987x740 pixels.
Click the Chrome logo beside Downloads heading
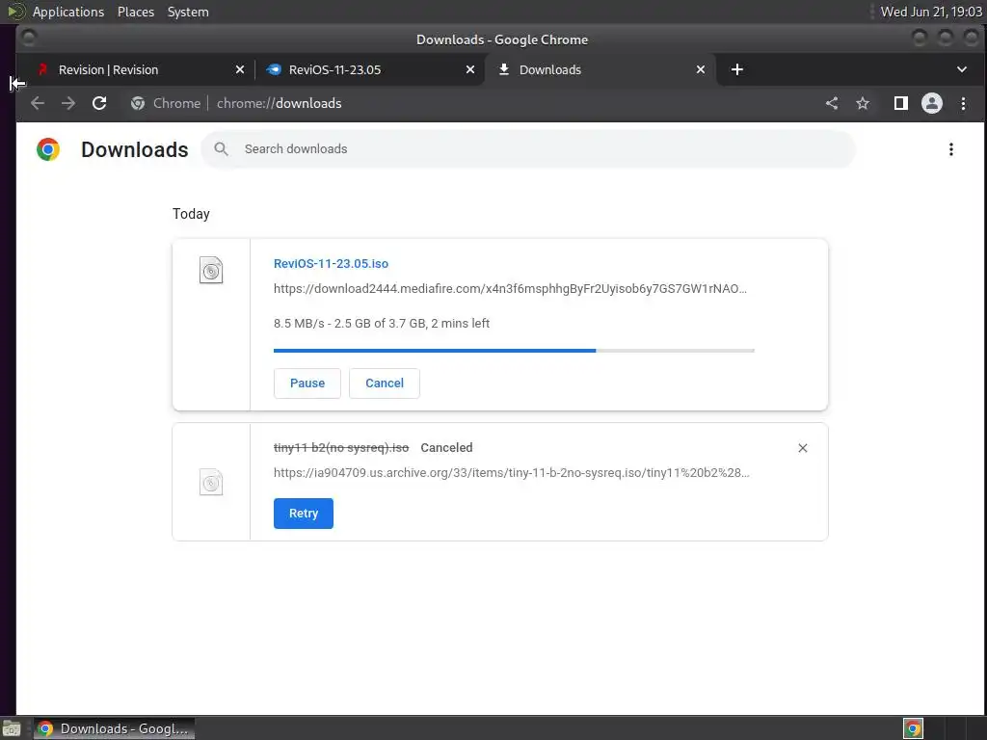pos(48,149)
